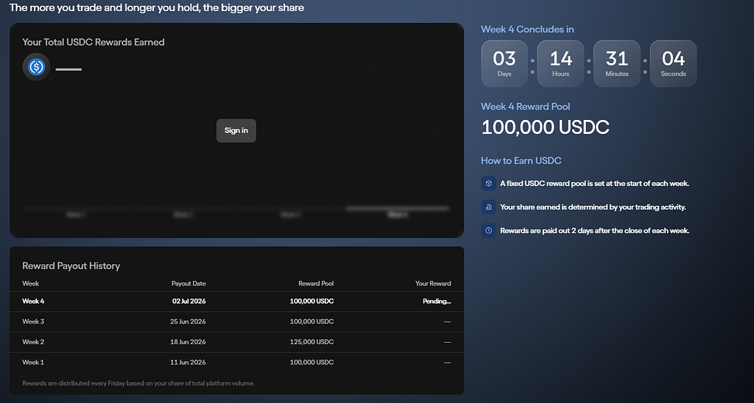Click the Week 4 Reward Pool heading
Image resolution: width=754 pixels, height=403 pixels.
(x=526, y=107)
